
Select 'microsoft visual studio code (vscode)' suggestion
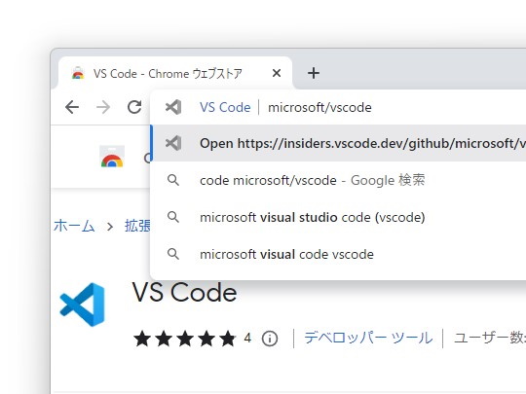[x=338, y=217]
